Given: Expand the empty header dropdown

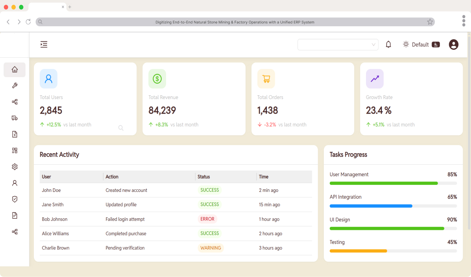Looking at the screenshot, I should click(x=338, y=45).
